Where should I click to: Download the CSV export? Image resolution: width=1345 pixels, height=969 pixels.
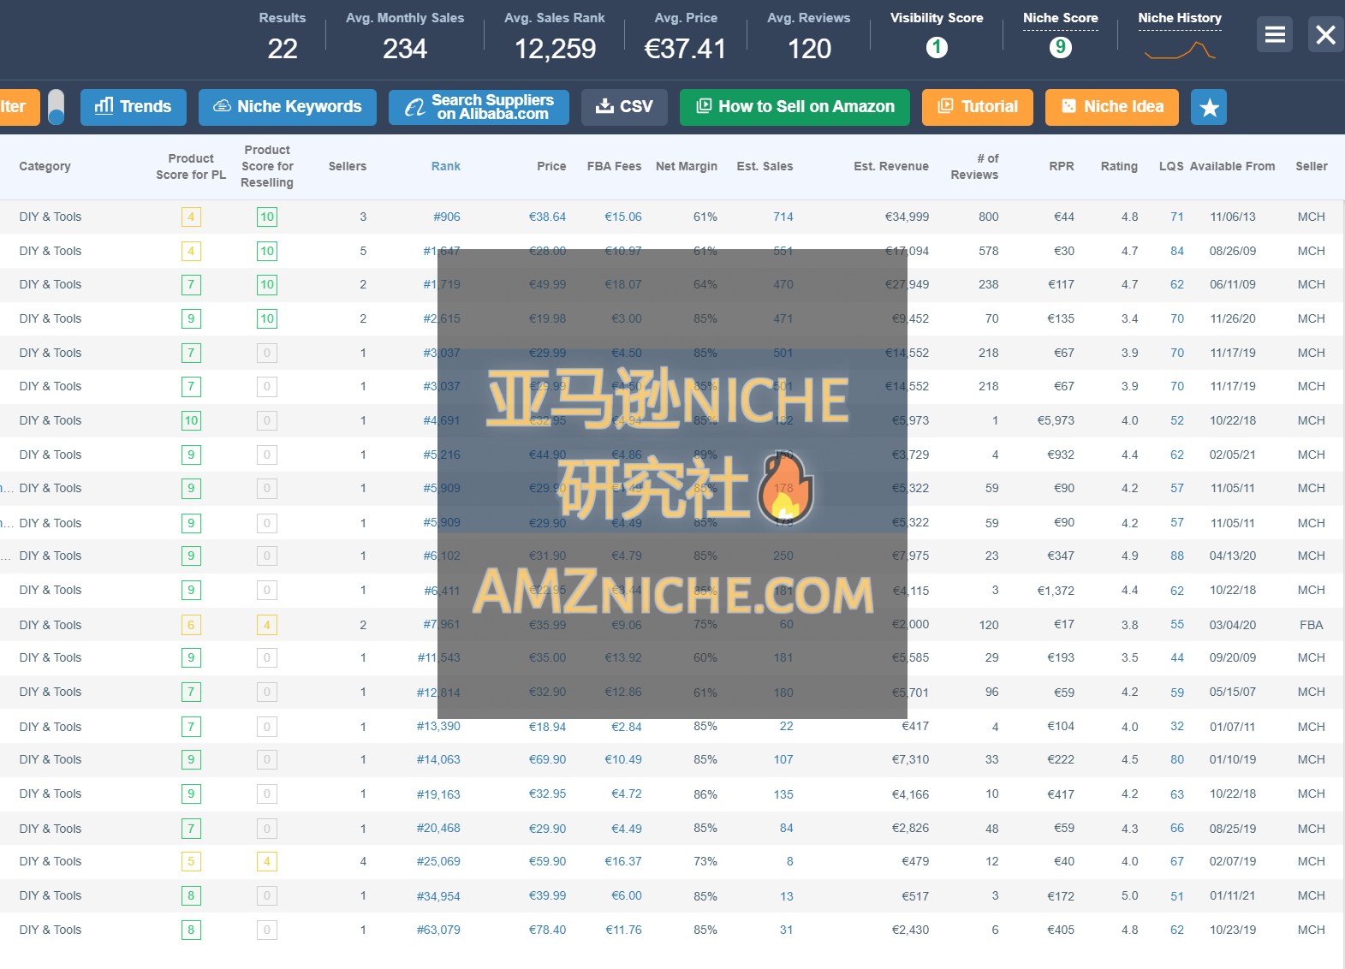pos(624,107)
